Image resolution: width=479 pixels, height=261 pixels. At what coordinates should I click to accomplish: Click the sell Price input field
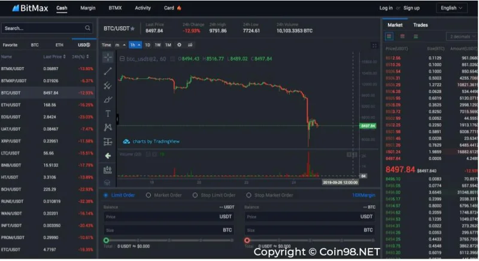coord(310,217)
